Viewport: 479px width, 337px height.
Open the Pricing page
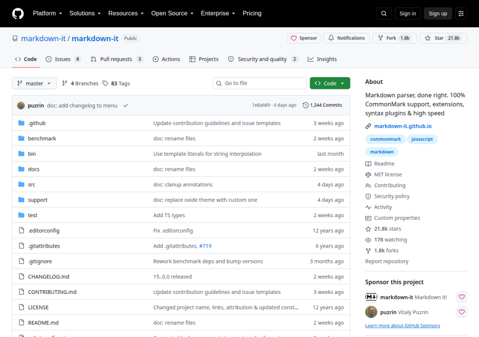252,14
